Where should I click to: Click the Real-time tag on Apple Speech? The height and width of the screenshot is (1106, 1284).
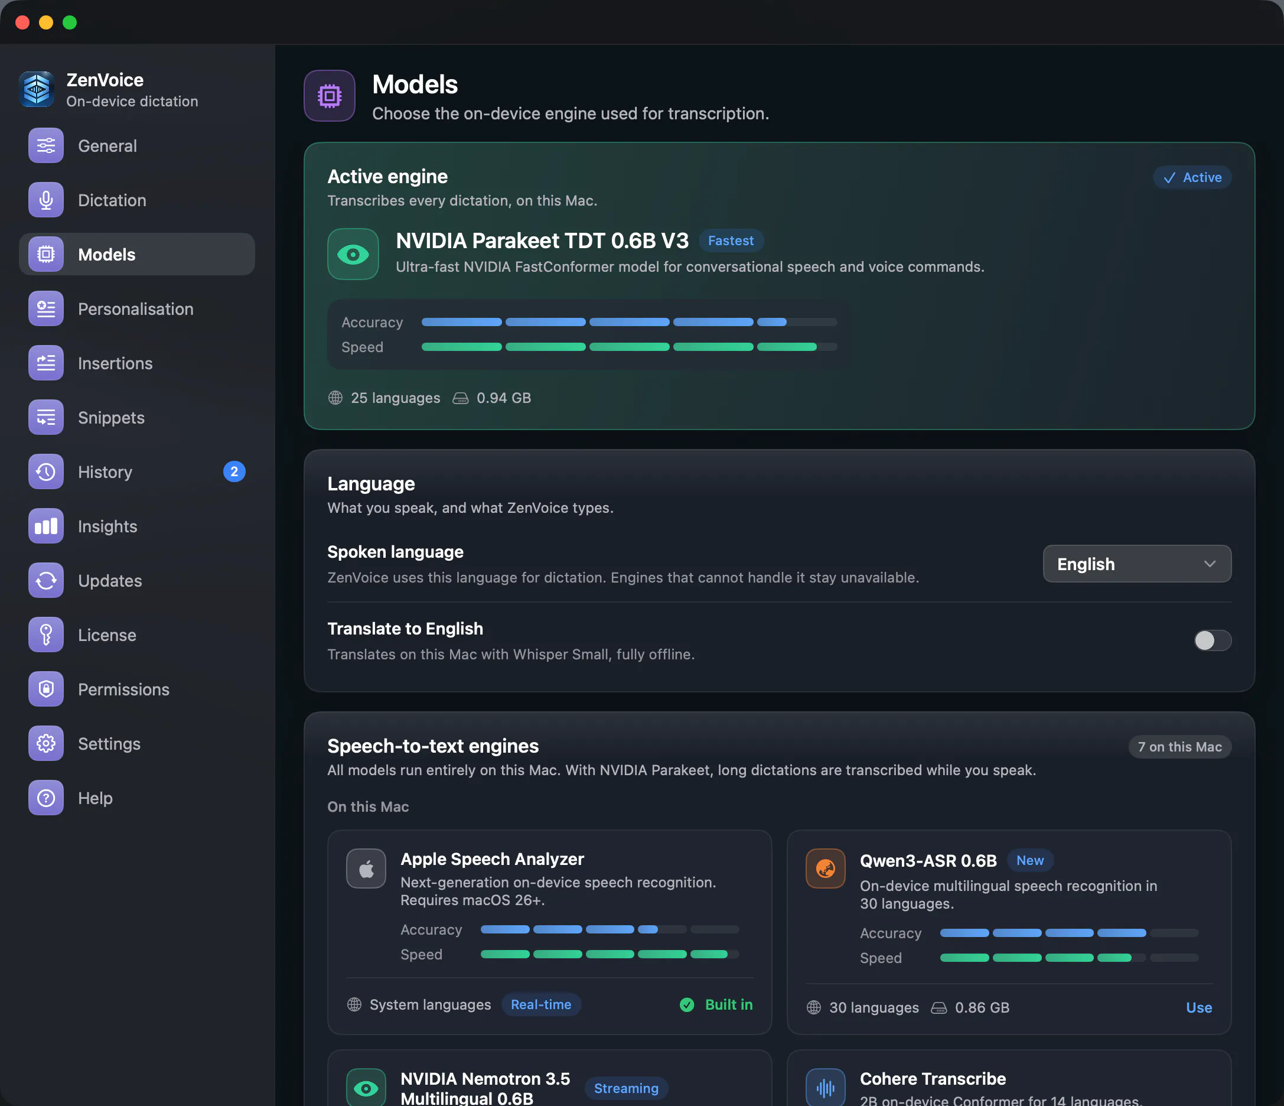[x=541, y=1005]
